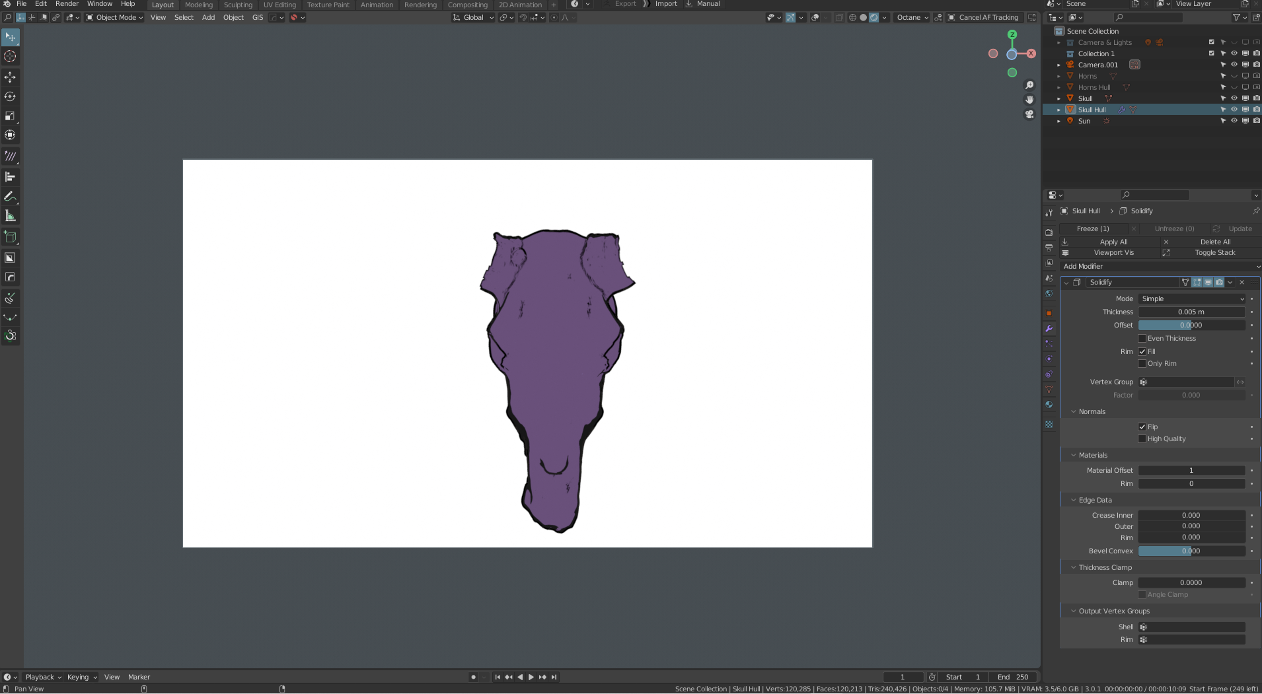
Task: Open the Solidify Mode dropdown
Action: point(1192,299)
